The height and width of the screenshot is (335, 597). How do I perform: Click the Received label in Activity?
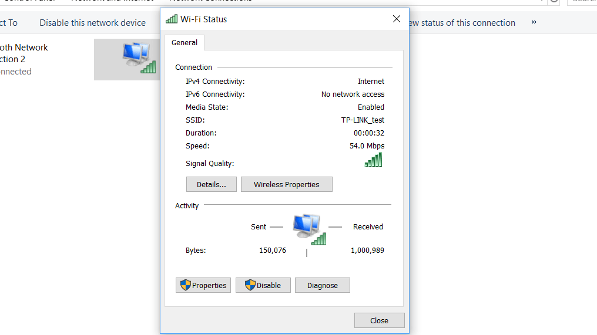tap(368, 227)
